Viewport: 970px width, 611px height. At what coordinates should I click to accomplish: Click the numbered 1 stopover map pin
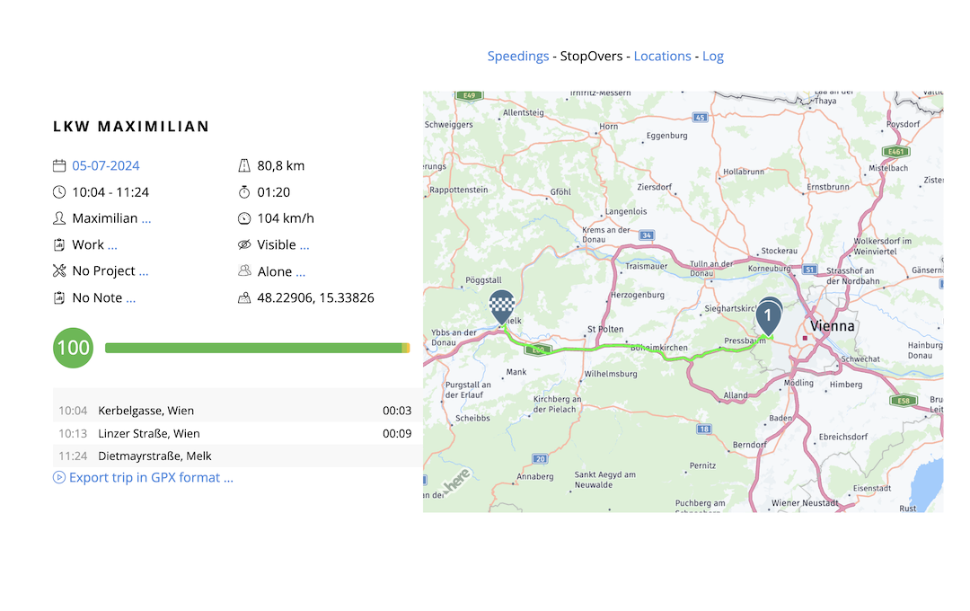[768, 316]
